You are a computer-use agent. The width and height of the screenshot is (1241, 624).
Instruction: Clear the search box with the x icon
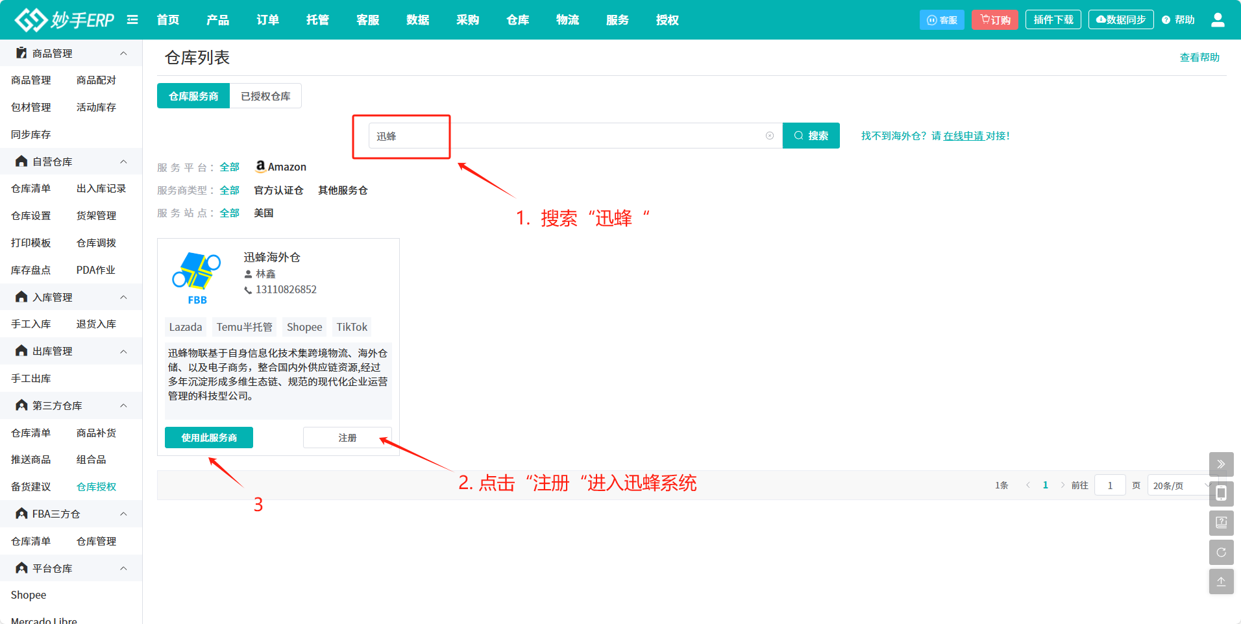click(770, 136)
